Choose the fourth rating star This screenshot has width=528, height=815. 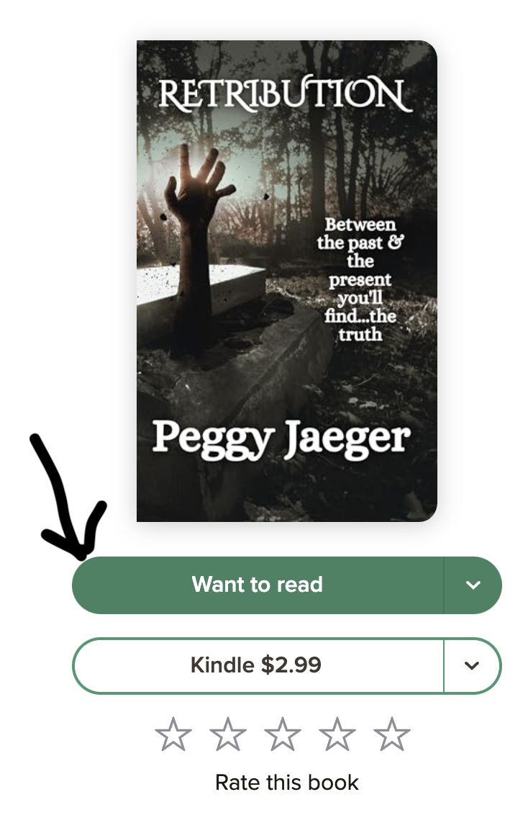(x=337, y=734)
